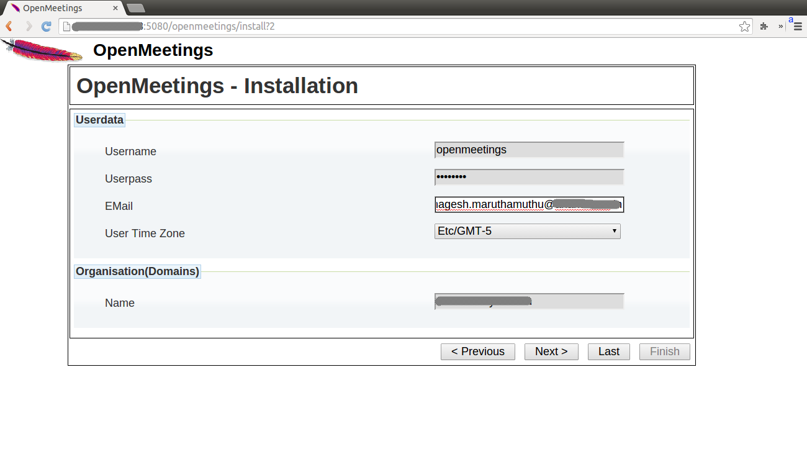Screen dimensions: 807x462
Task: Go to the previous step with < Previous
Action: (478, 351)
